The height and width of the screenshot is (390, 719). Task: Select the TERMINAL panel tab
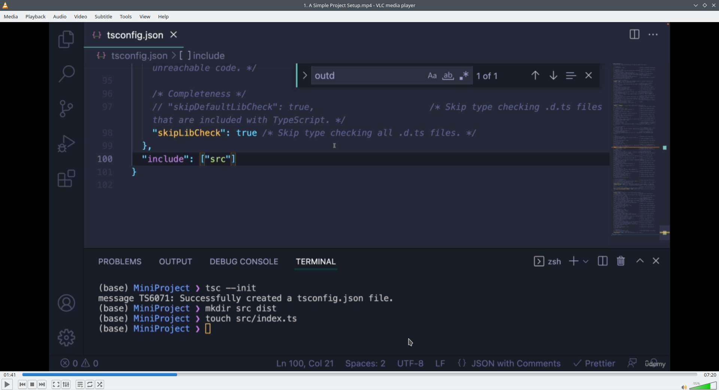(x=316, y=262)
